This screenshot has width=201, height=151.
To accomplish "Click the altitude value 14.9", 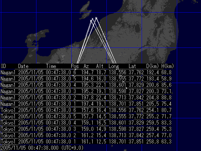I will (x=101, y=129).
